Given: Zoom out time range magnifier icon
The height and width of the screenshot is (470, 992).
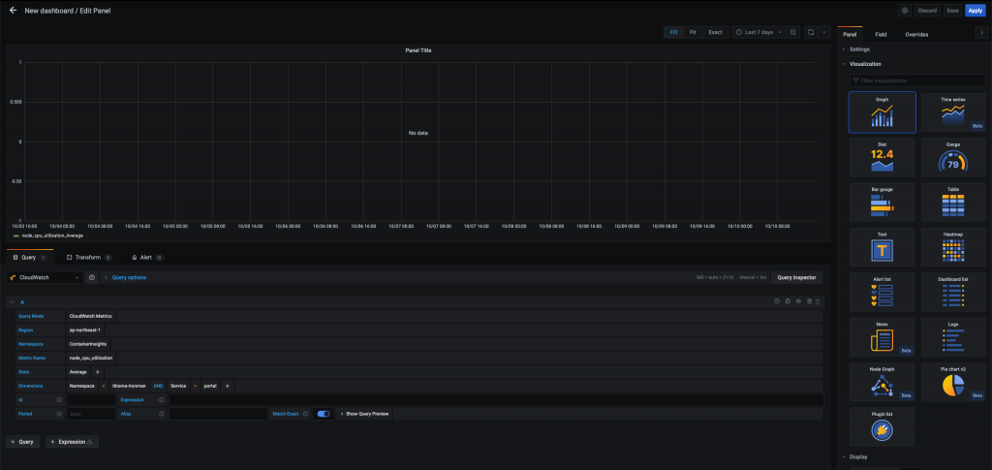Looking at the screenshot, I should (x=793, y=32).
